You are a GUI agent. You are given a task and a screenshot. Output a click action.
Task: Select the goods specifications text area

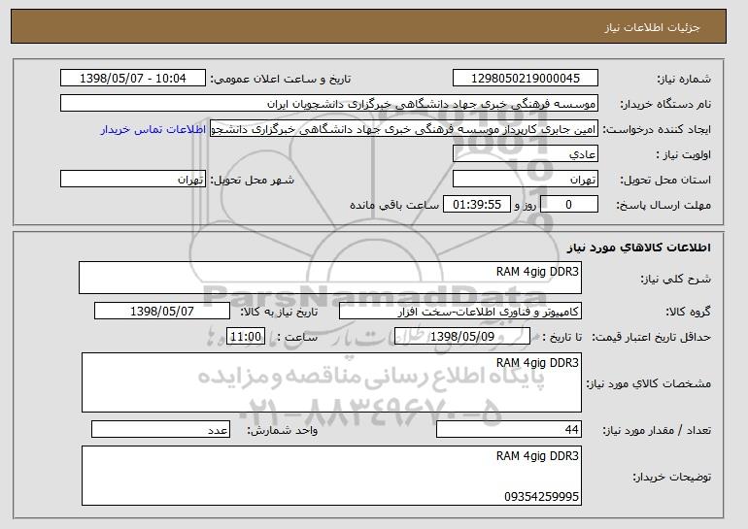point(331,382)
